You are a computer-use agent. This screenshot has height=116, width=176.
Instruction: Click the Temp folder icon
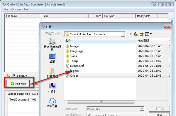[x=67, y=61]
